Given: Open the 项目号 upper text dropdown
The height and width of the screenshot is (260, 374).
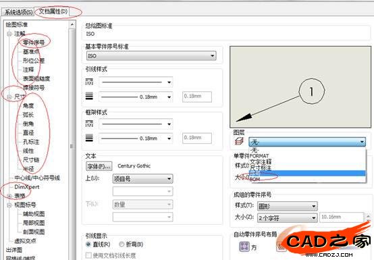Looking at the screenshot, I should point(142,179).
